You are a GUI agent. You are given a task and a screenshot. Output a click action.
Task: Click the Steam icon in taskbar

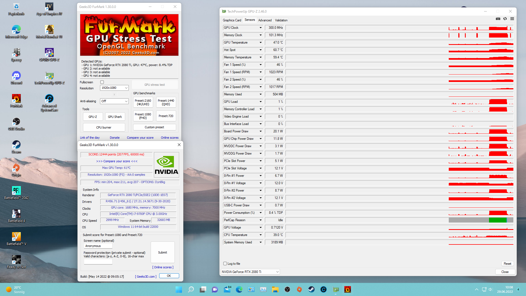pyautogui.click(x=311, y=289)
